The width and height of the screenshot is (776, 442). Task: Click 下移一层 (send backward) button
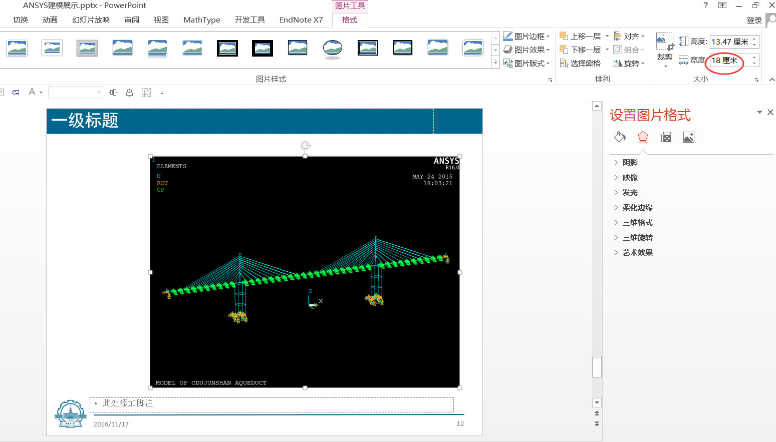581,50
